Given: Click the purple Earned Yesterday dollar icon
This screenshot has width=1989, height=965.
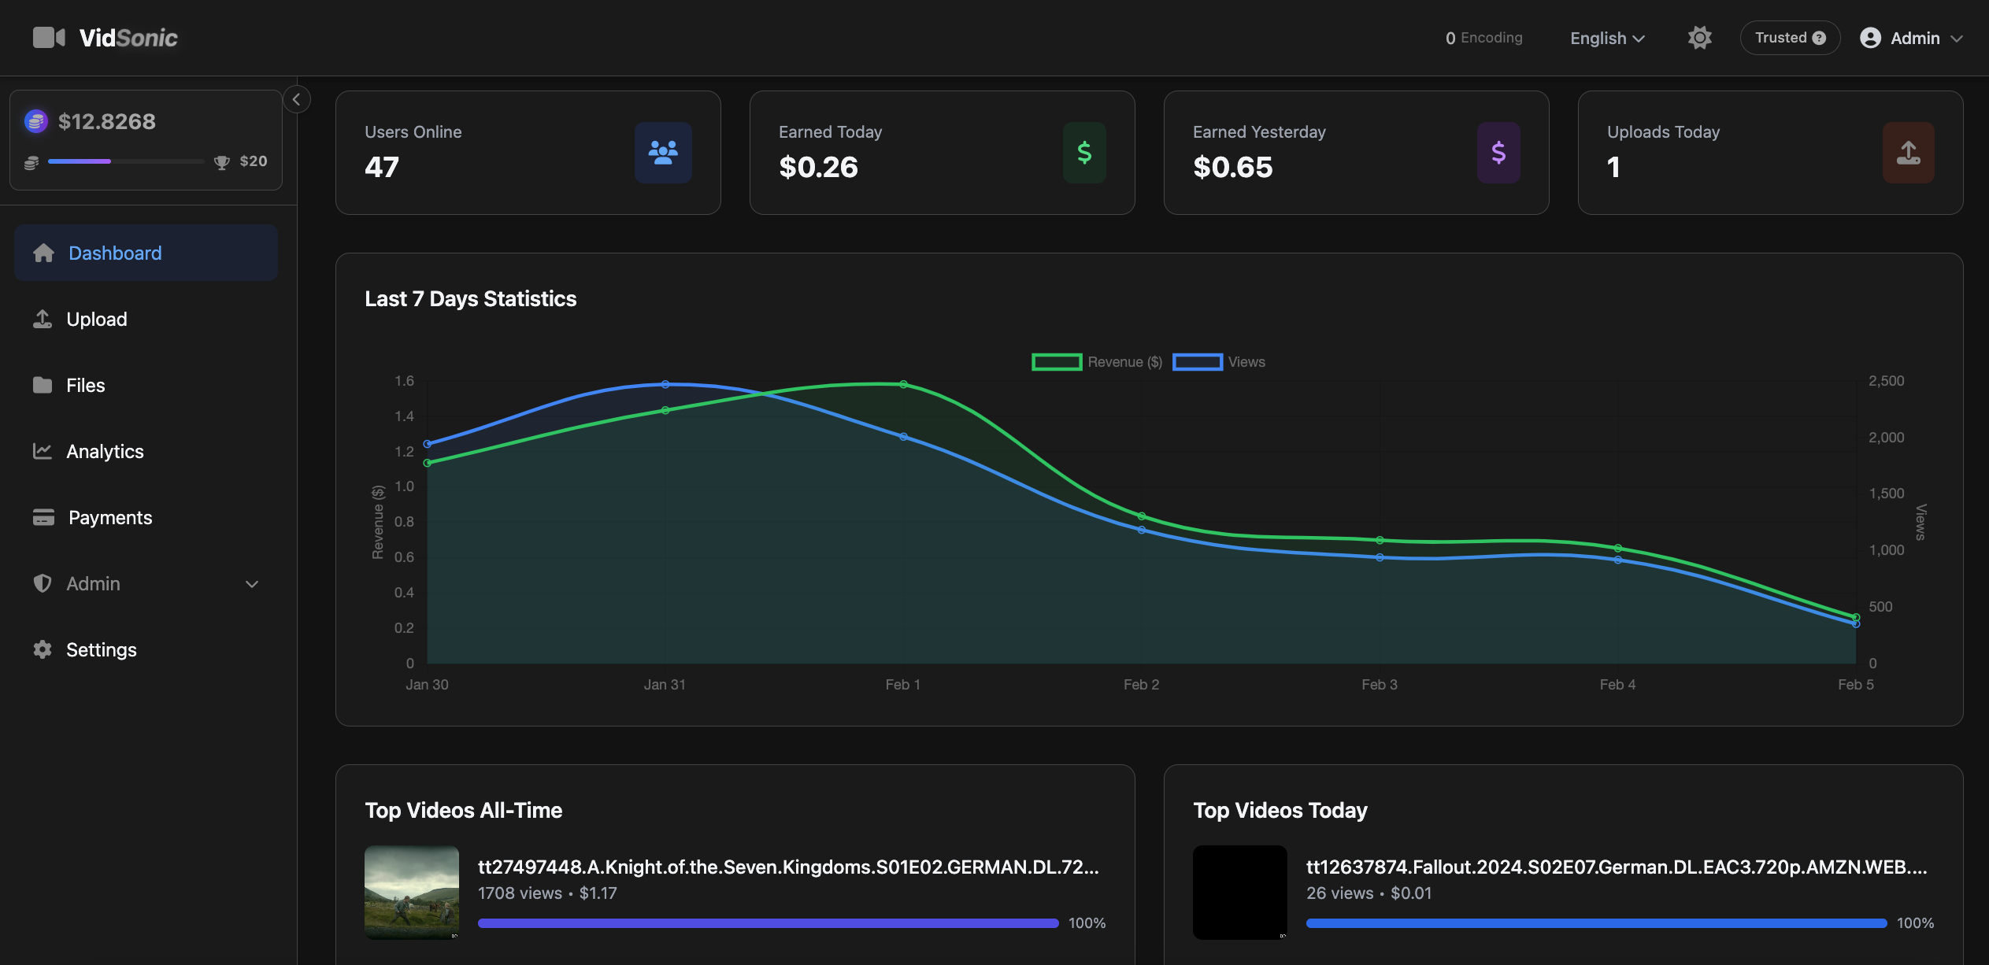Looking at the screenshot, I should tap(1498, 153).
